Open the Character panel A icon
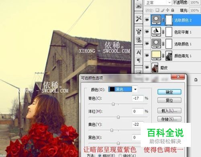201x157 pixels. click(139, 52)
